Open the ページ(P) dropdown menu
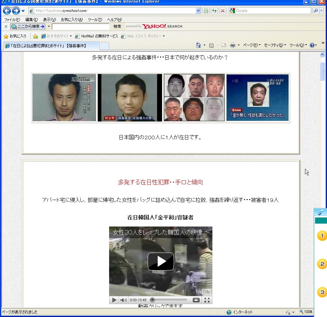327x317 pixels. (x=252, y=45)
